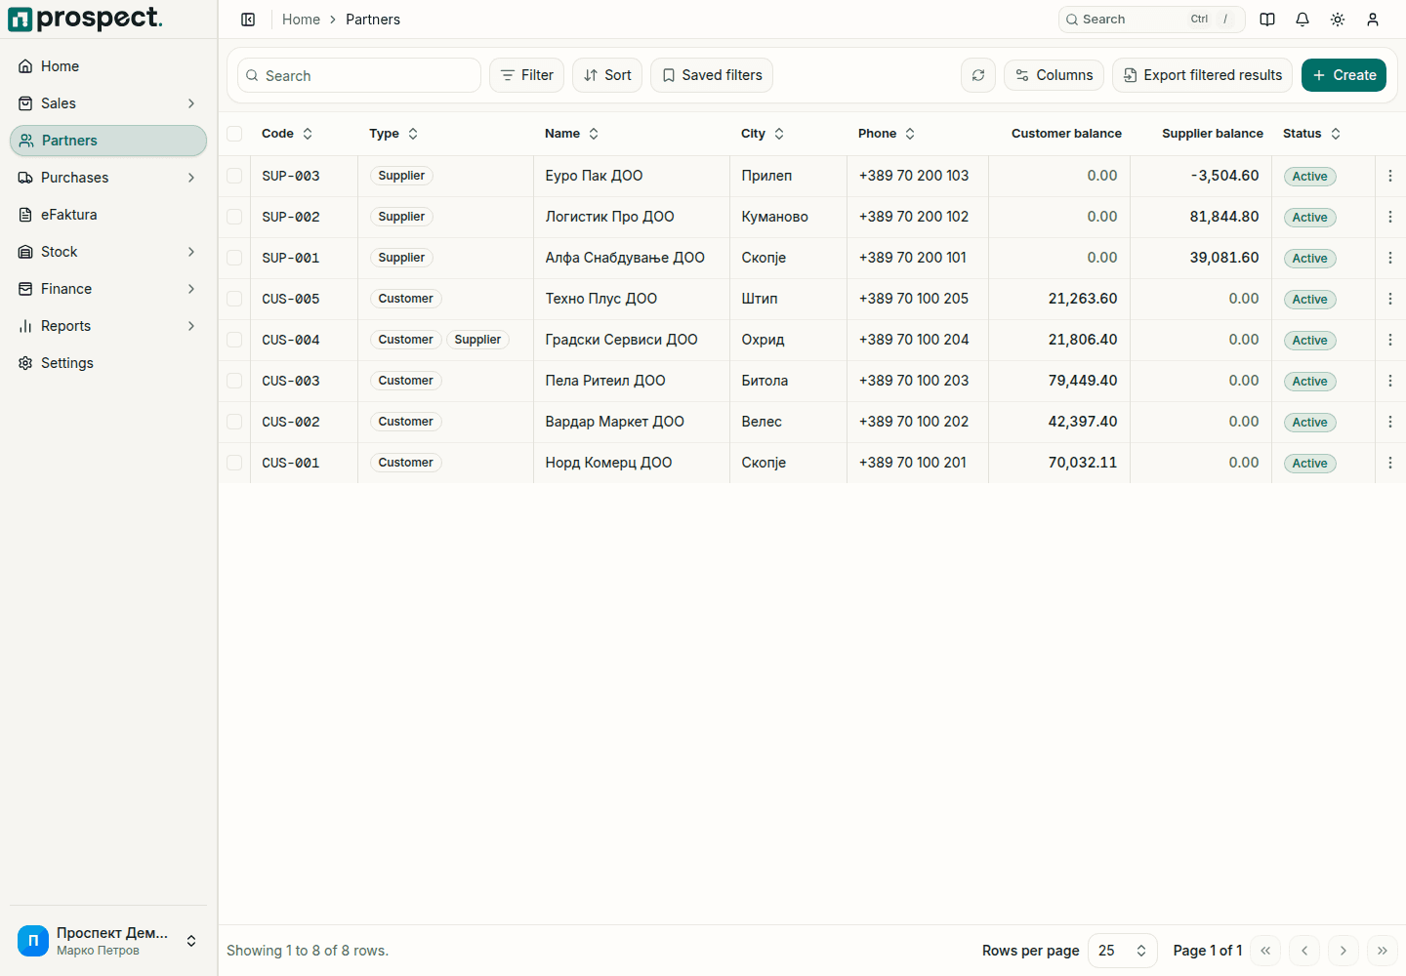Sort by the City column
1406x976 pixels.
[763, 134]
